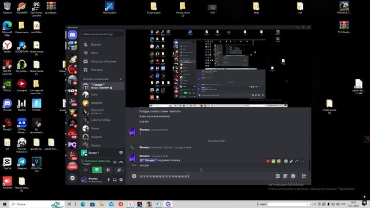The width and height of the screenshot is (370, 208).
Task: Open Epic Games Launcher desktop shortcut
Action: click(36, 9)
